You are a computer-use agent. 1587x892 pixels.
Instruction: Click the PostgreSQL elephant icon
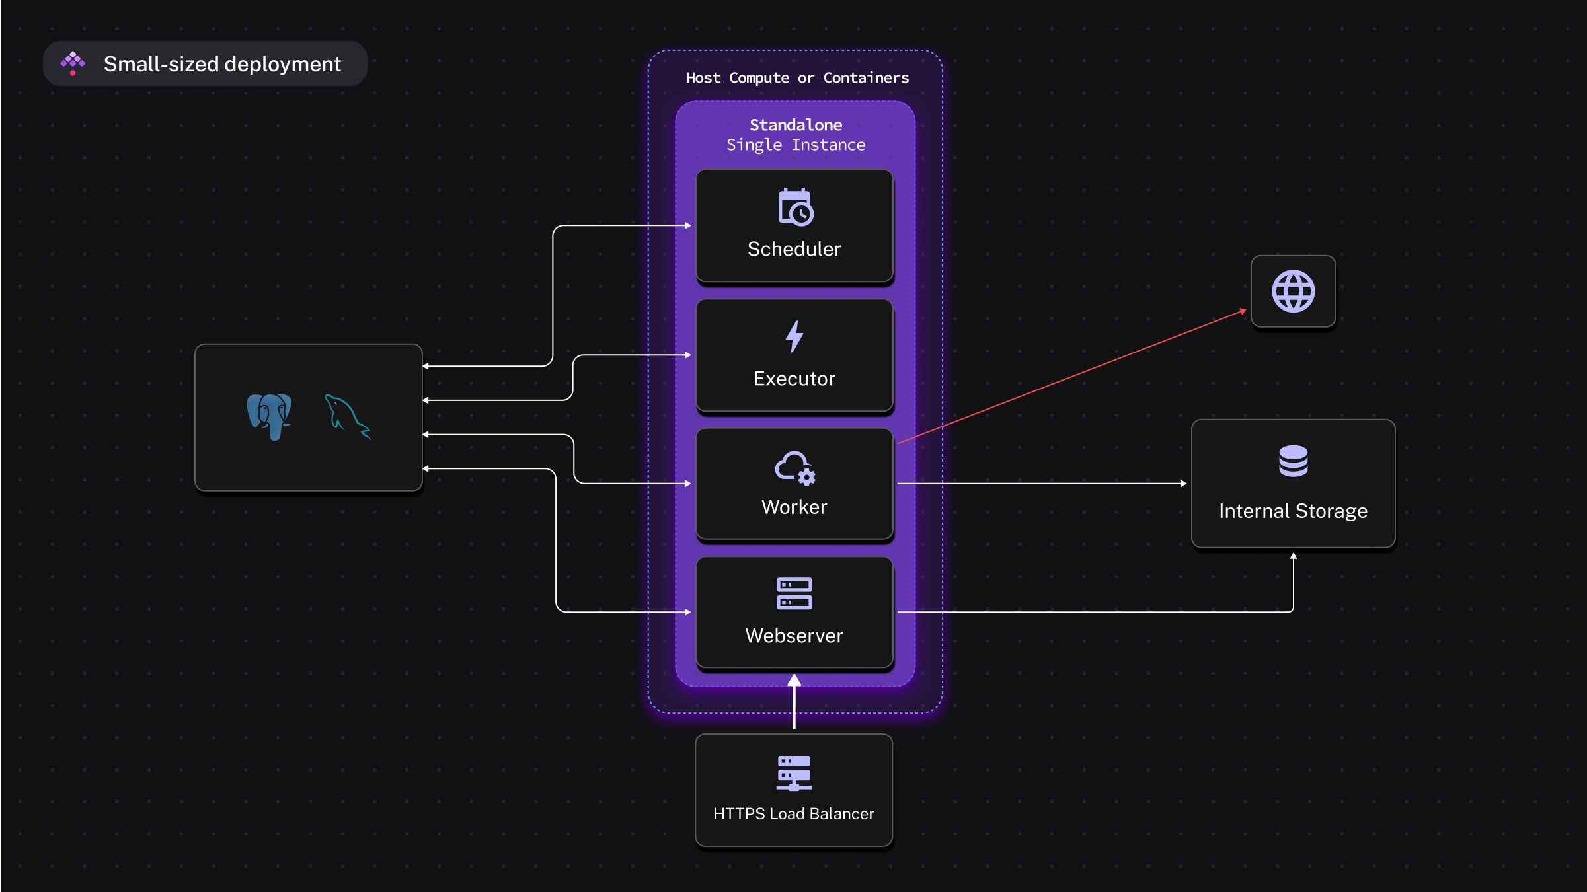(x=270, y=416)
